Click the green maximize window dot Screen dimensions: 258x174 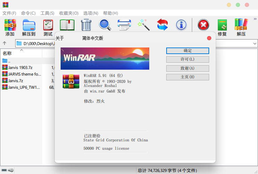point(238,5)
